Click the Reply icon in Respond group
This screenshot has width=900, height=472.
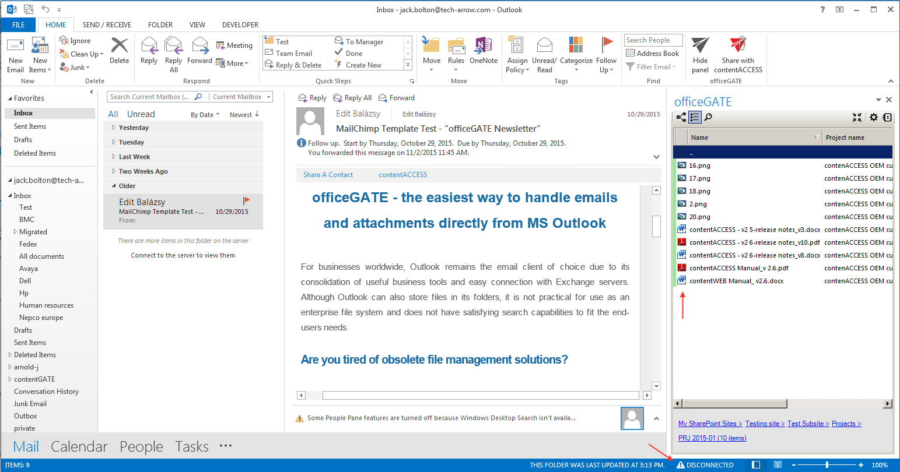149,45
